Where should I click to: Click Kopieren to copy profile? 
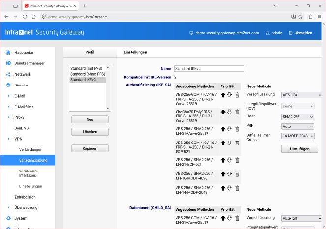click(x=90, y=148)
